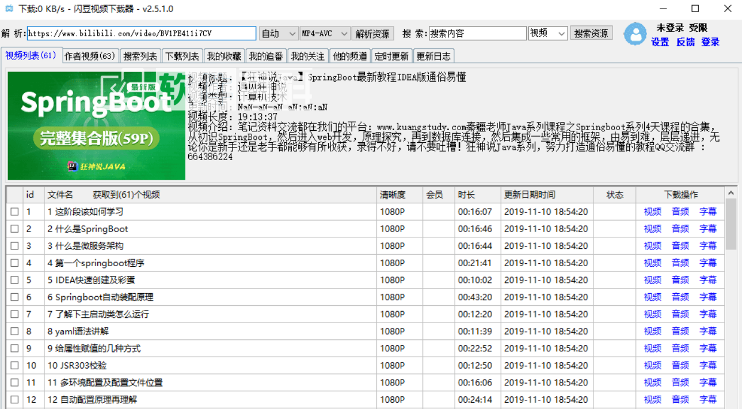
Task: Maximize the downloader window
Action: click(695, 9)
